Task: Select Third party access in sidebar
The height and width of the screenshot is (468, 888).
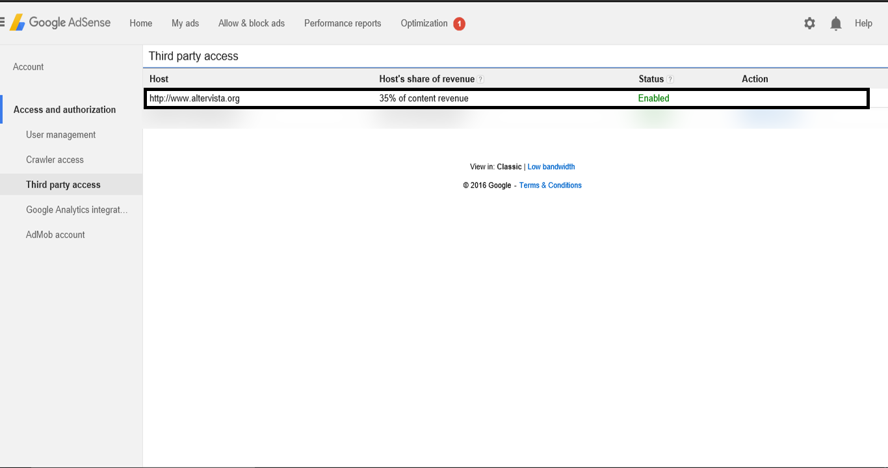Action: tap(63, 185)
